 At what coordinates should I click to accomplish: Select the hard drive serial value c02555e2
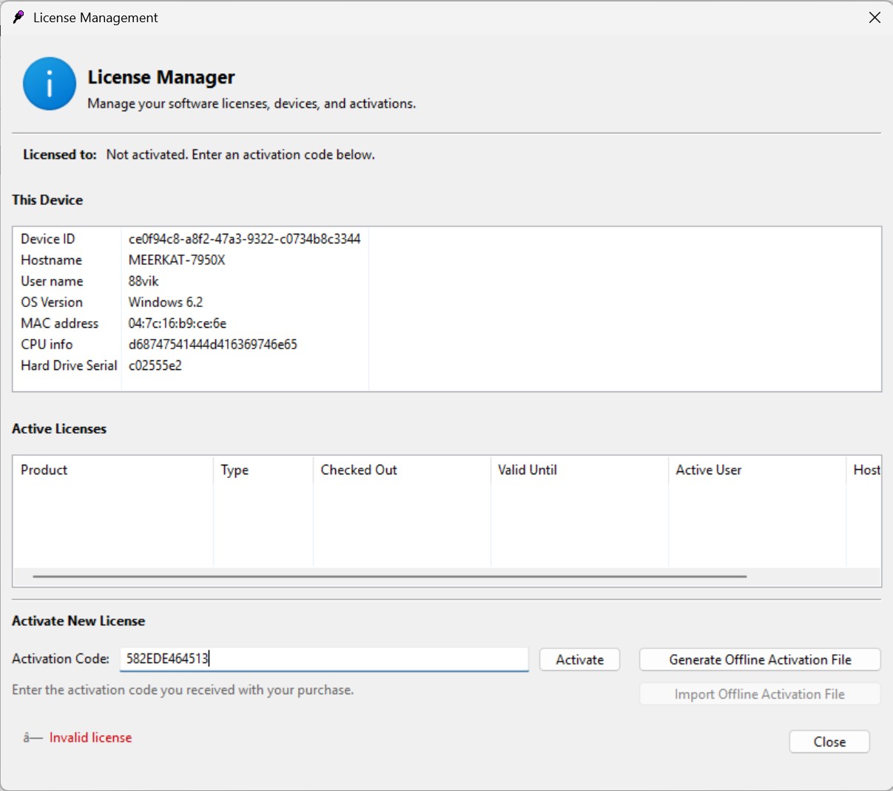point(155,366)
